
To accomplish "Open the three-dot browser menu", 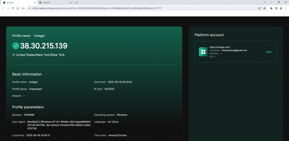I will 286,8.
